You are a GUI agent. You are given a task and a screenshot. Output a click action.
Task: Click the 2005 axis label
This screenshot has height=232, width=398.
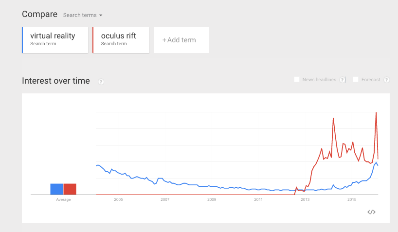tap(118, 199)
